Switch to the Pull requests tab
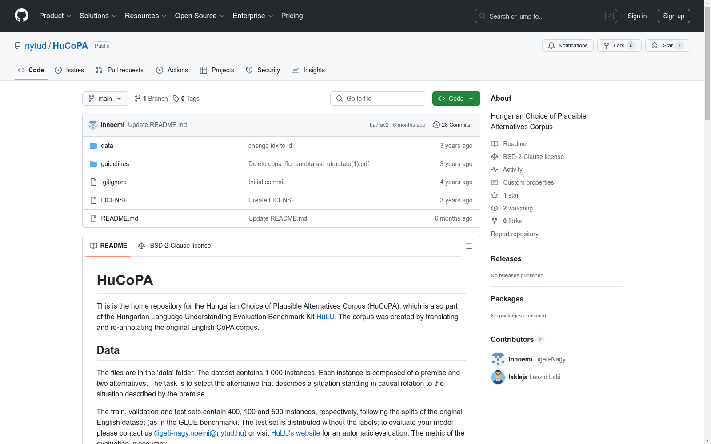The width and height of the screenshot is (711, 444). click(x=120, y=70)
